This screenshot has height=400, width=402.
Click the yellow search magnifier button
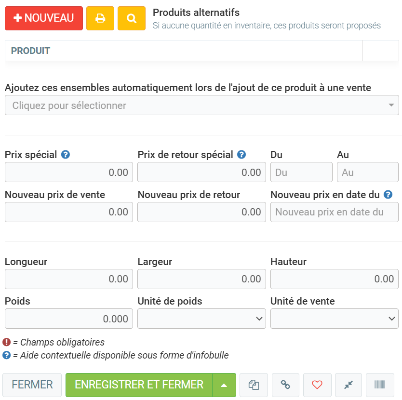coord(132,18)
